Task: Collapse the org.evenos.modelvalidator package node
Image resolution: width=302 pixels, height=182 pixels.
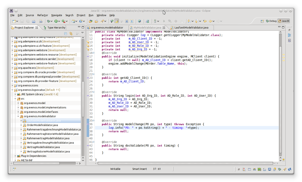Action: (18, 116)
